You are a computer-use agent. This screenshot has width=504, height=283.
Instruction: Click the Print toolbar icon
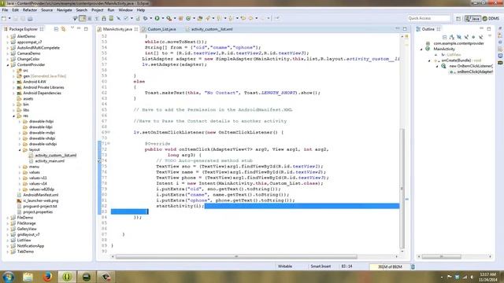point(30,18)
